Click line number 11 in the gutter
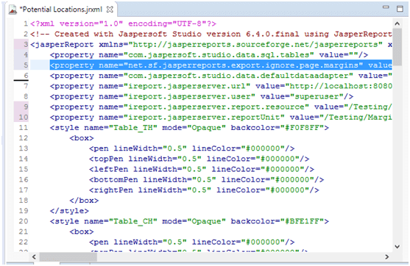Screen dimensions: 410x266 click(x=24, y=128)
